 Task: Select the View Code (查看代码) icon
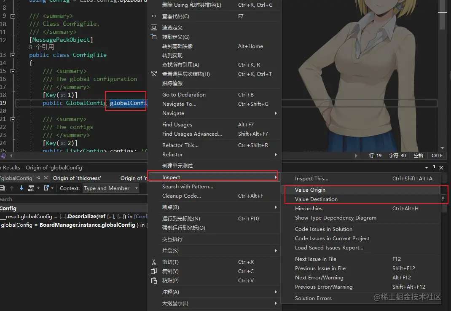point(154,16)
